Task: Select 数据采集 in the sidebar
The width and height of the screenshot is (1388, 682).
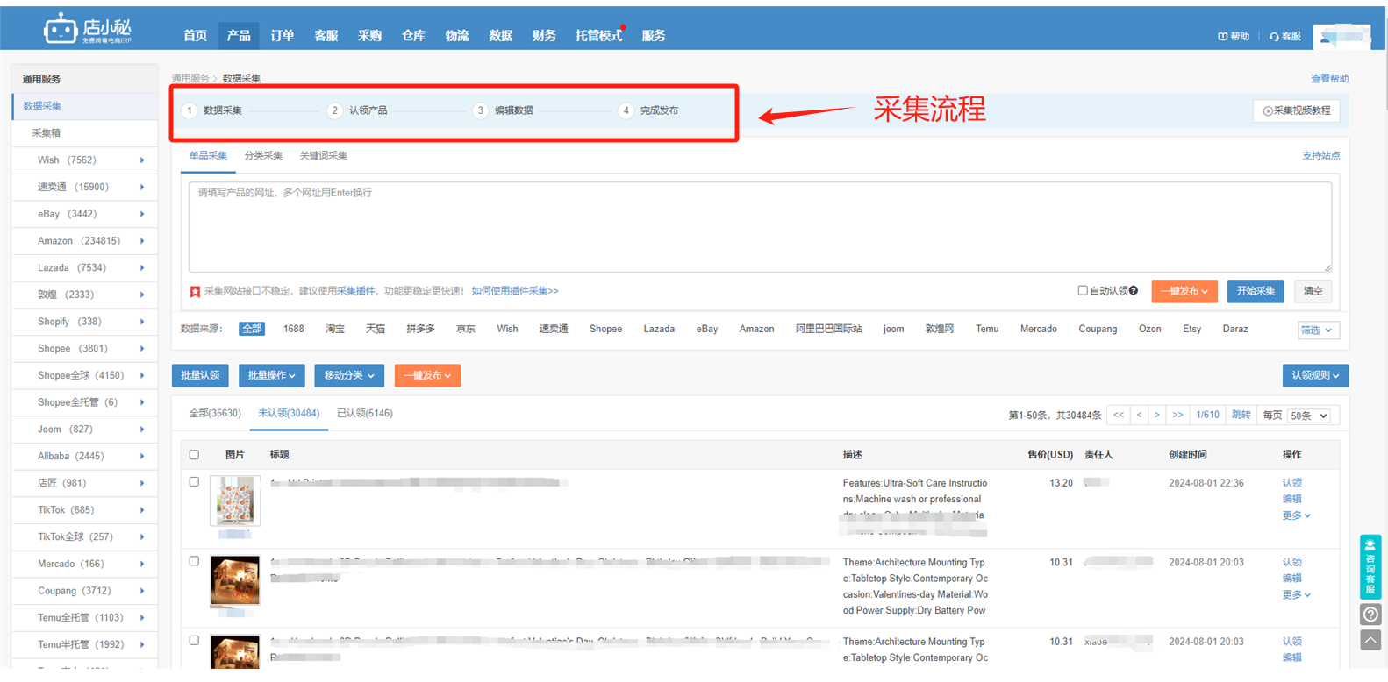Action: pyautogui.click(x=84, y=106)
